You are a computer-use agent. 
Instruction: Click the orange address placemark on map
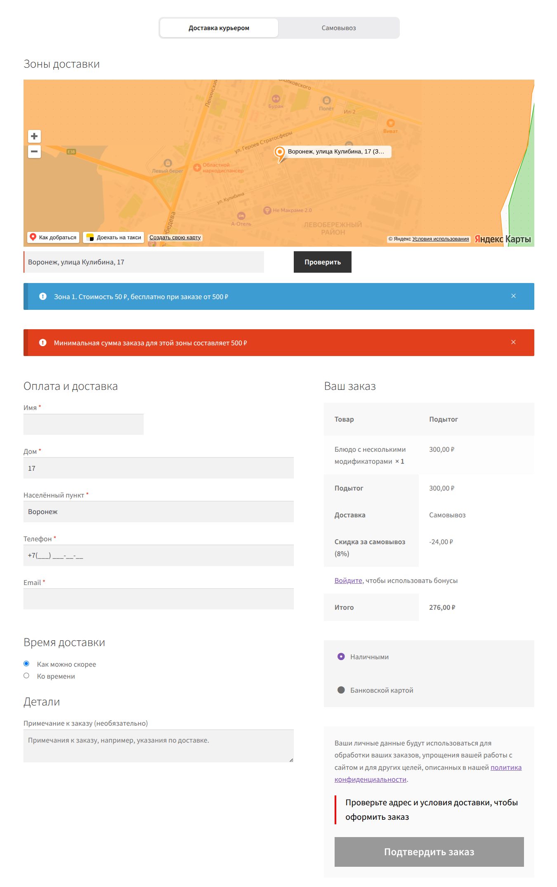[280, 153]
